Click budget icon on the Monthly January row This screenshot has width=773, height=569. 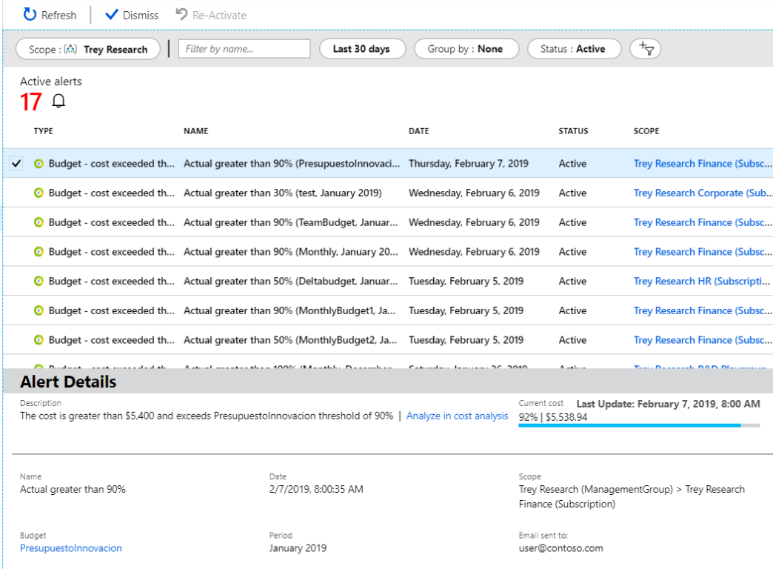[x=39, y=252]
